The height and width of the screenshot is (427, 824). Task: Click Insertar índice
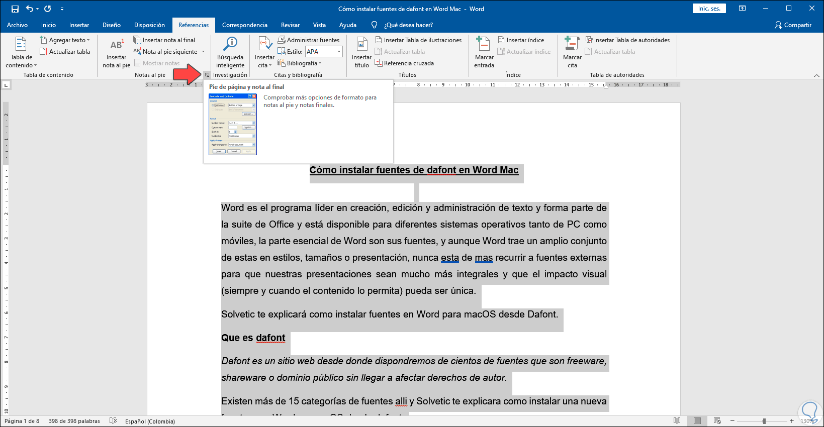[521, 40]
